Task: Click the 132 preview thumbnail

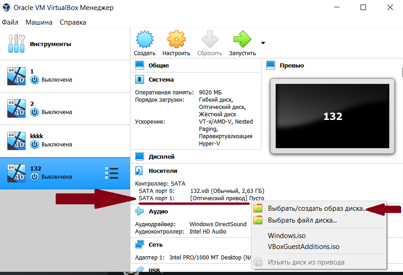Action: pyautogui.click(x=332, y=116)
